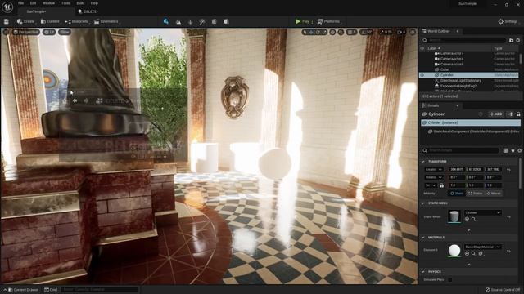Collapse the Transform section

[423, 162]
